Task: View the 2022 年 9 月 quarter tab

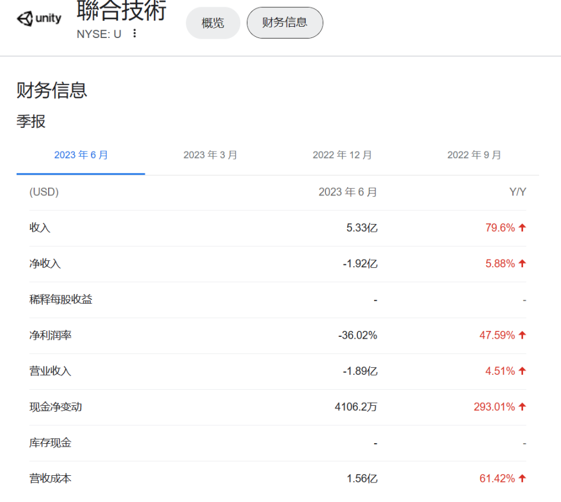Action: [474, 155]
